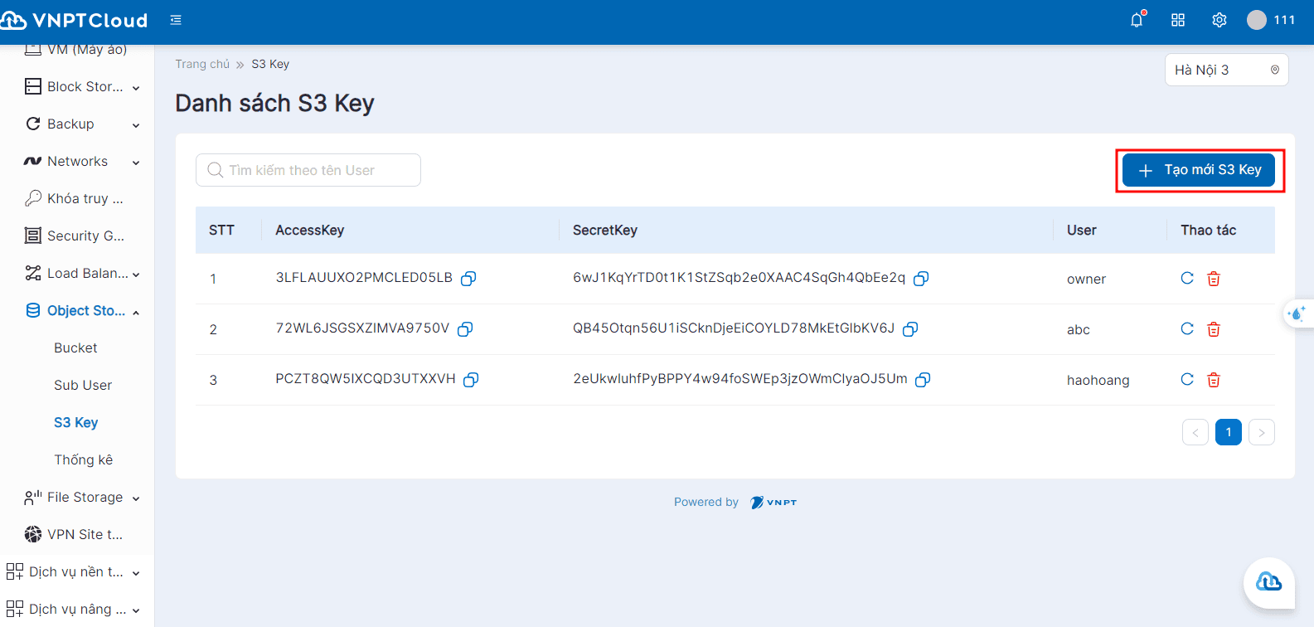Copy the owner row AccessKey
This screenshot has width=1314, height=627.
(468, 279)
